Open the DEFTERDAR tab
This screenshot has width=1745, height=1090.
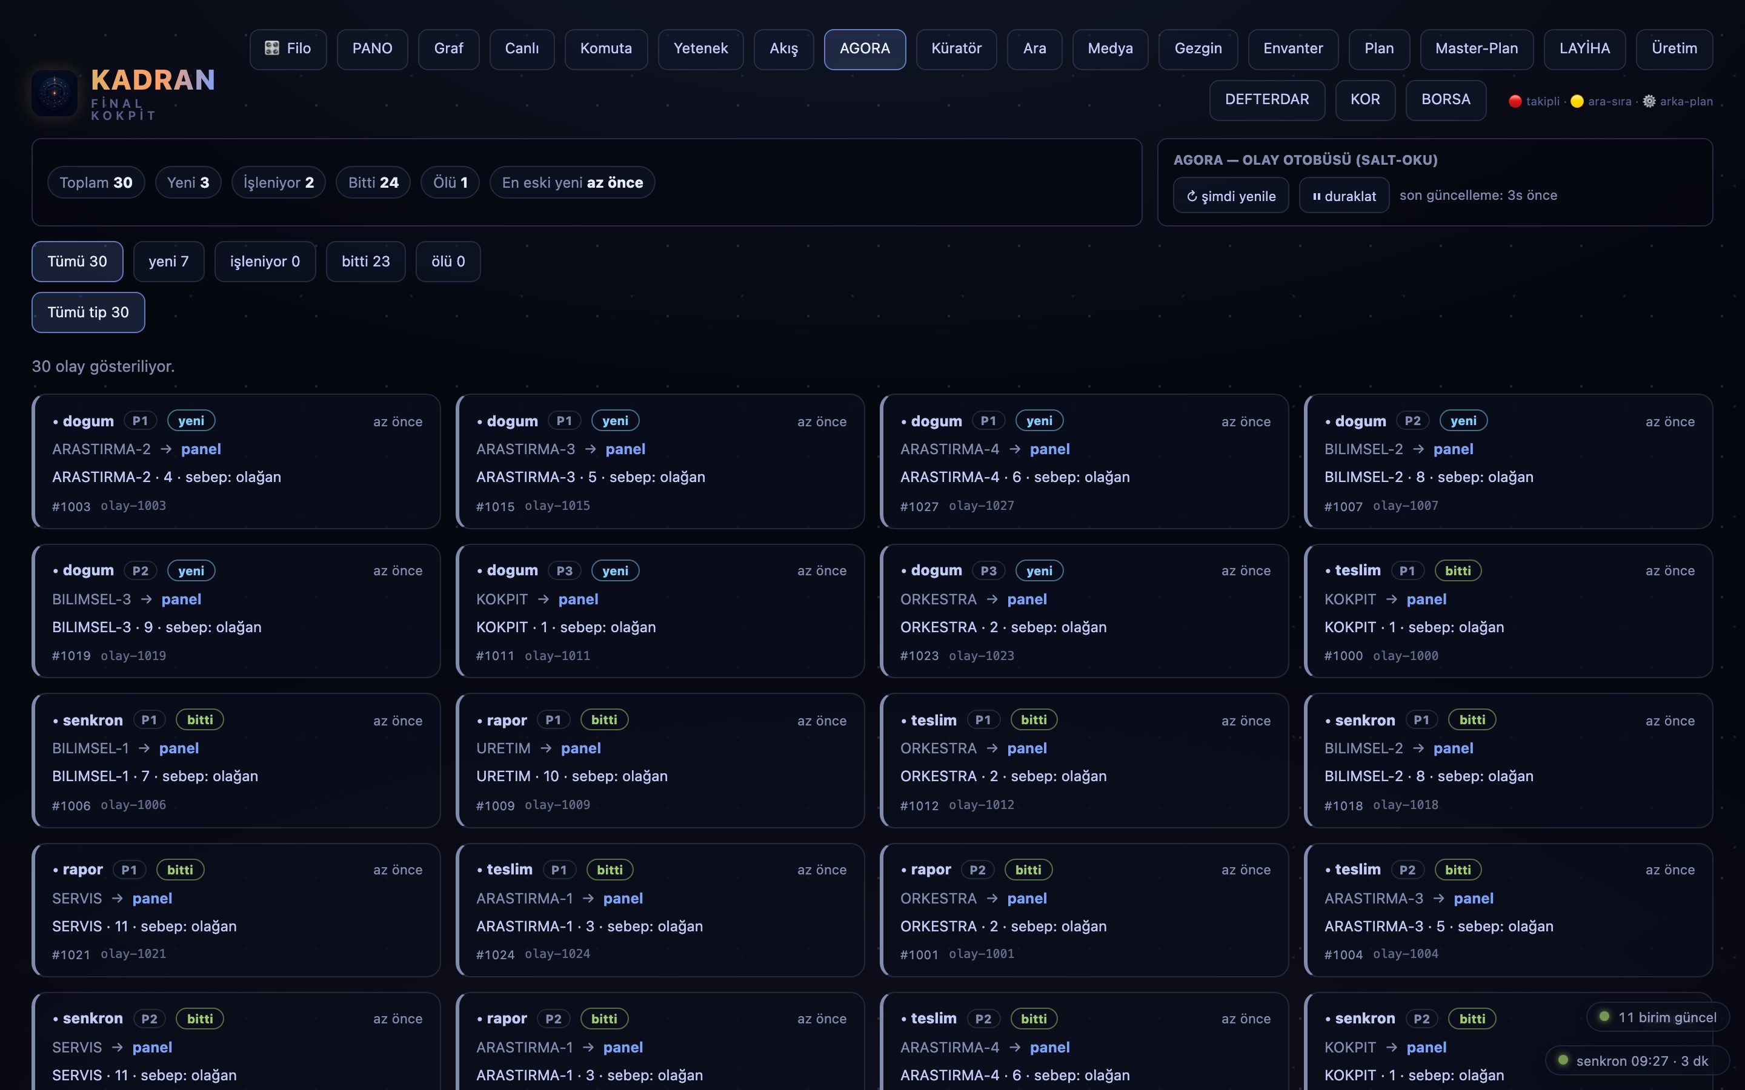(1266, 100)
